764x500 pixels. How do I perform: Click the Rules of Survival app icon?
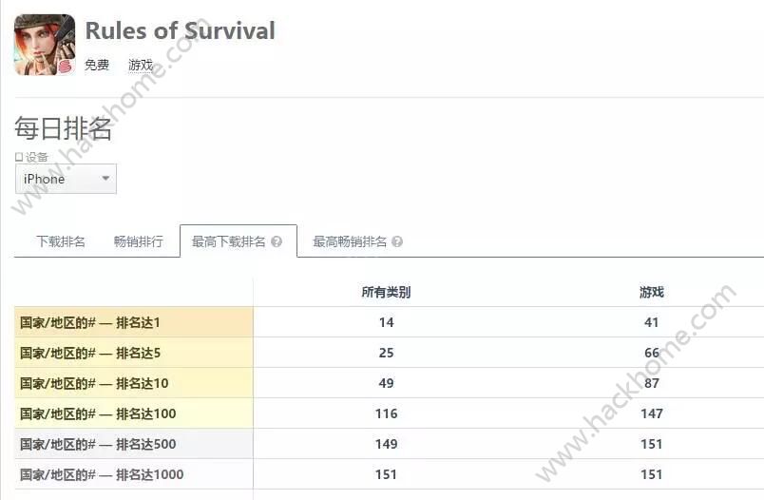point(45,45)
